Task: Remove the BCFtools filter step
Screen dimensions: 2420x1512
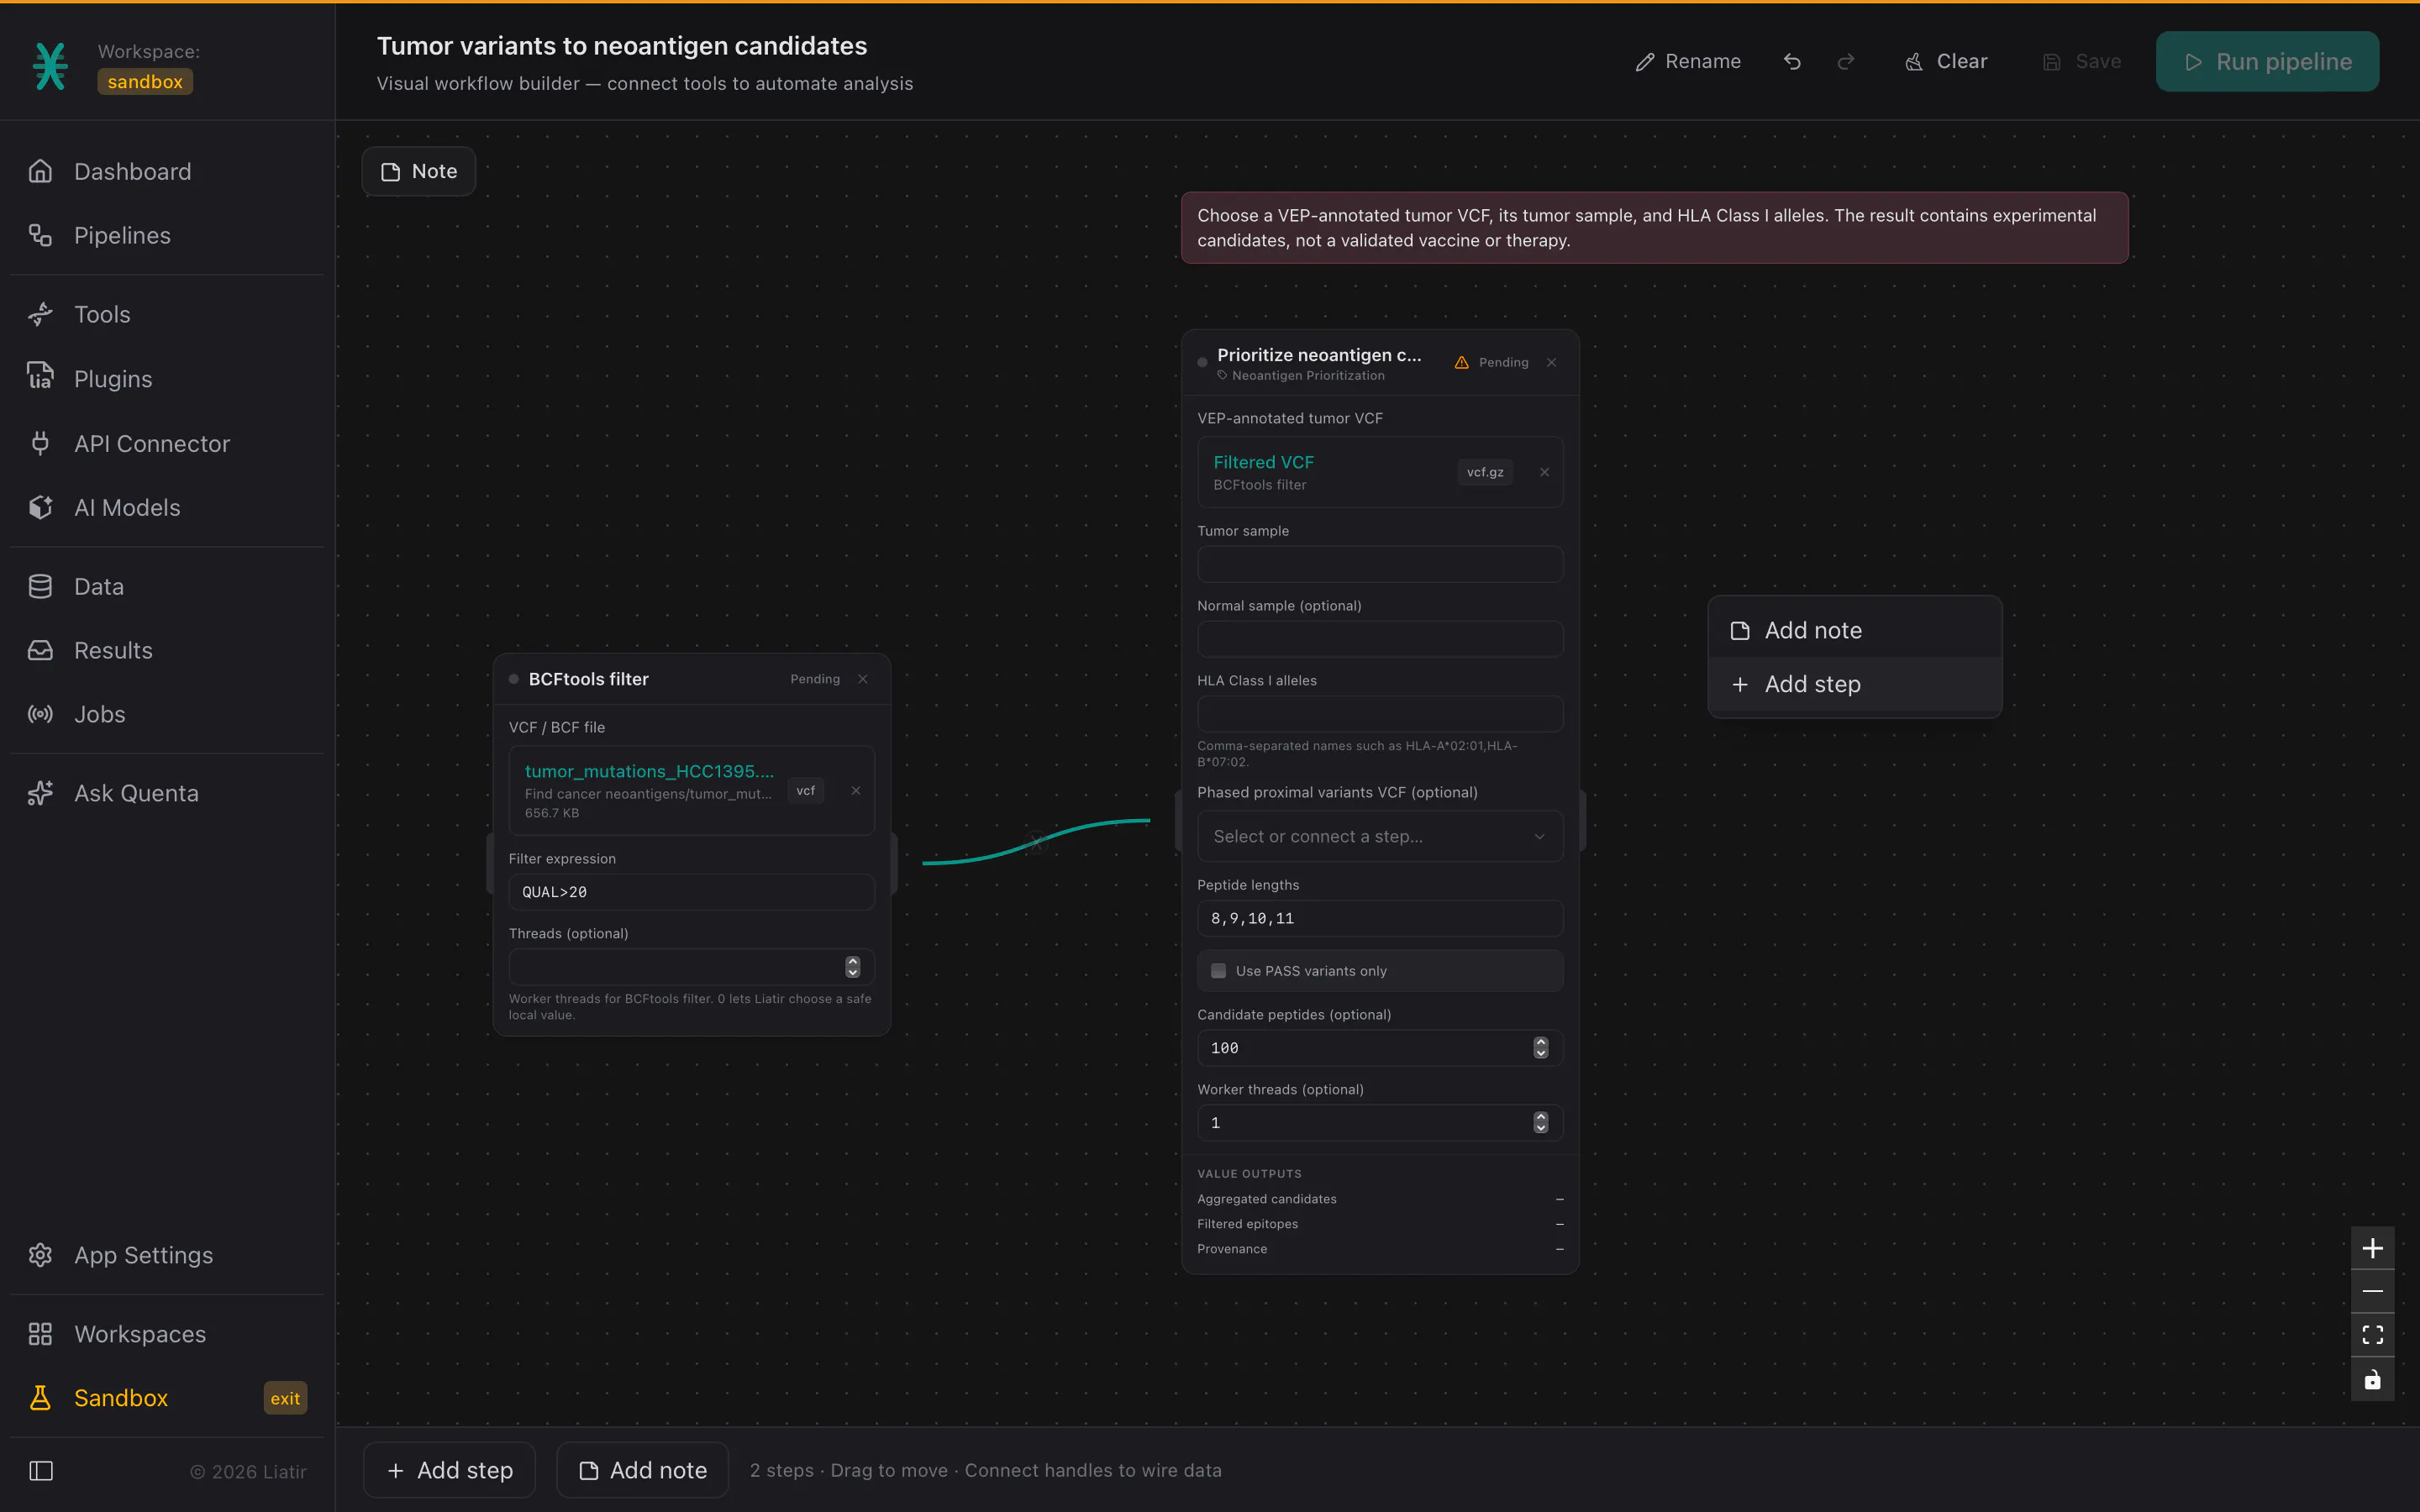Action: (x=863, y=679)
